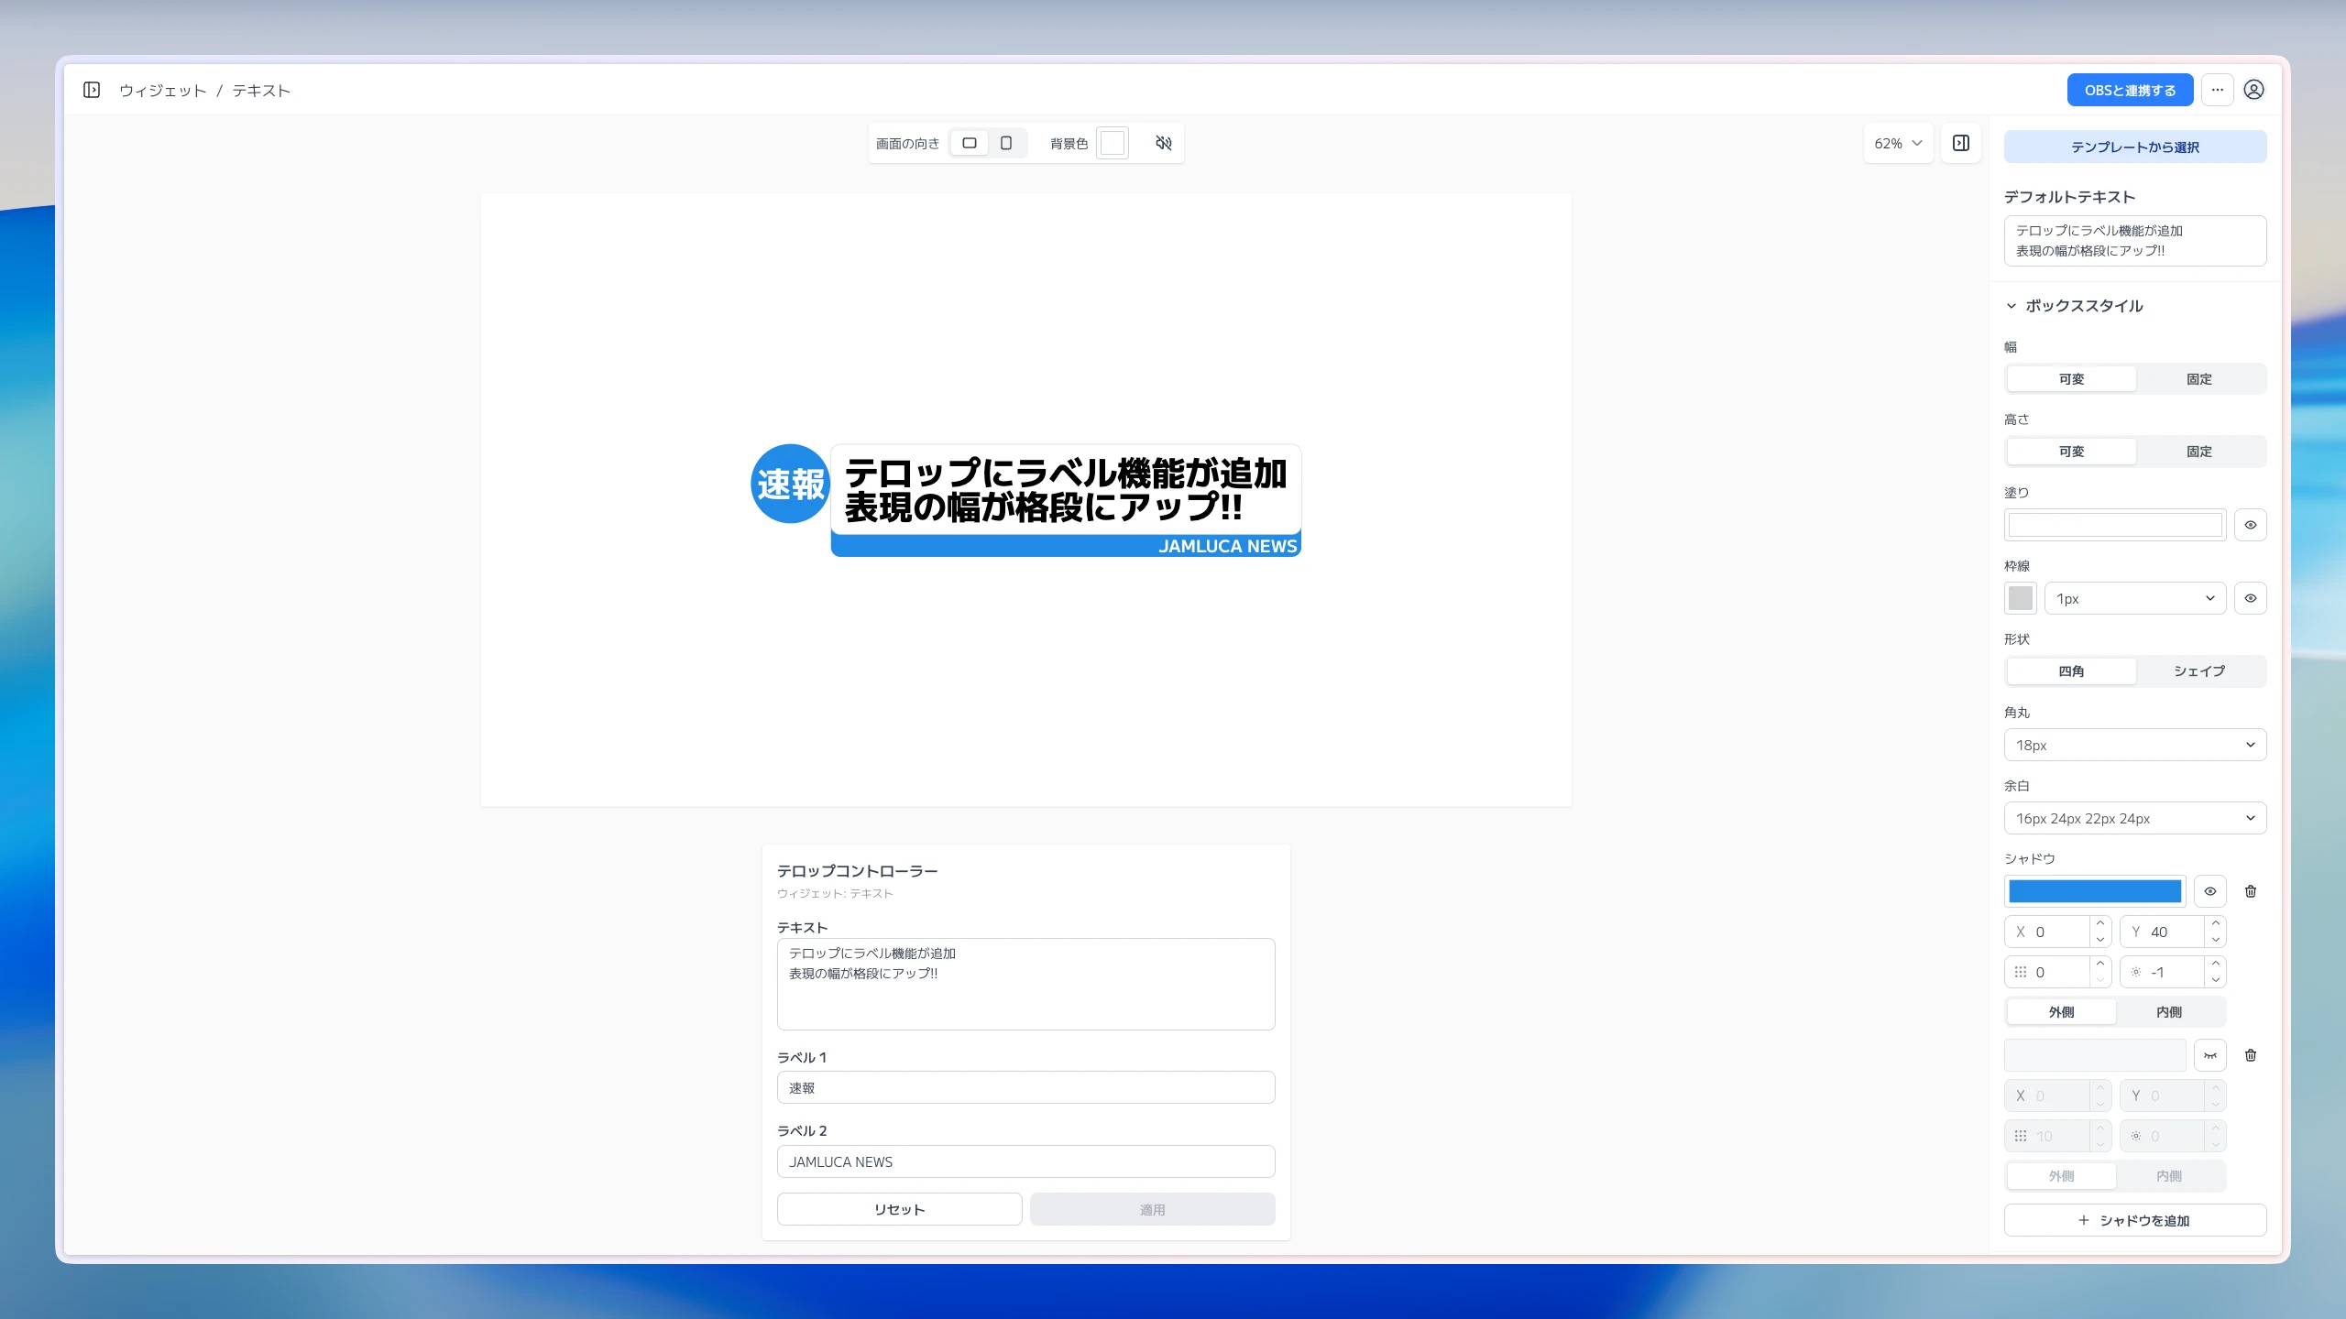This screenshot has height=1319, width=2346.
Task: Set blue shadow to 外側
Action: pyautogui.click(x=2062, y=1012)
